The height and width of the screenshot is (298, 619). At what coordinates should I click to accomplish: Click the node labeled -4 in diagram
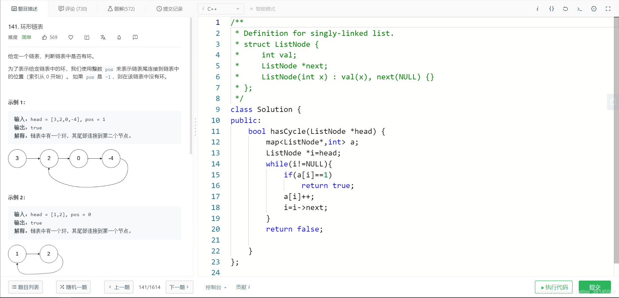pos(111,158)
